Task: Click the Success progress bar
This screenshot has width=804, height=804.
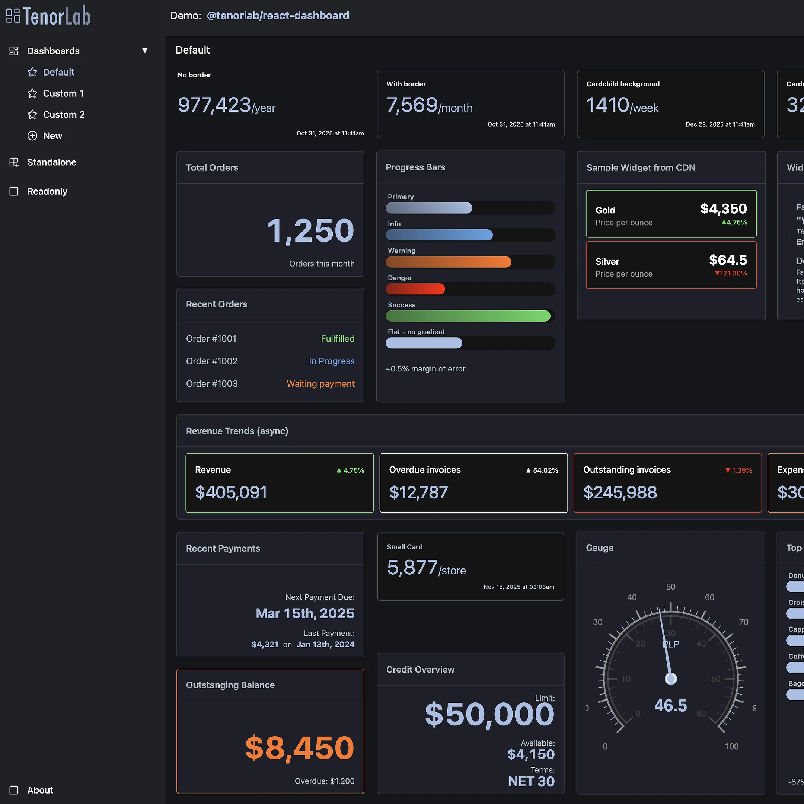Action: pos(469,316)
